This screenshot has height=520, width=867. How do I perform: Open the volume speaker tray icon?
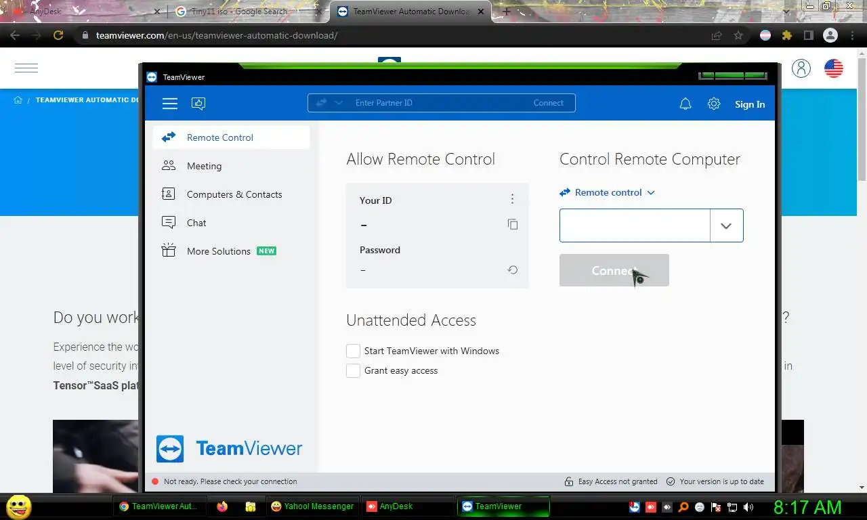coord(748,506)
